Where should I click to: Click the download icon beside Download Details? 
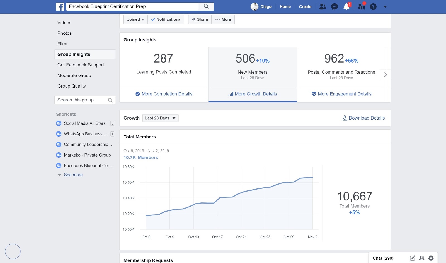pyautogui.click(x=345, y=118)
